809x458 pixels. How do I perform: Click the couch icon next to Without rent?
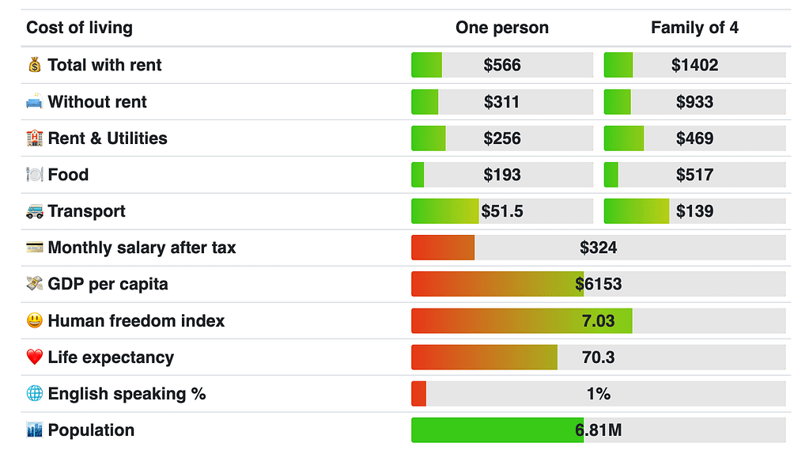coord(34,102)
